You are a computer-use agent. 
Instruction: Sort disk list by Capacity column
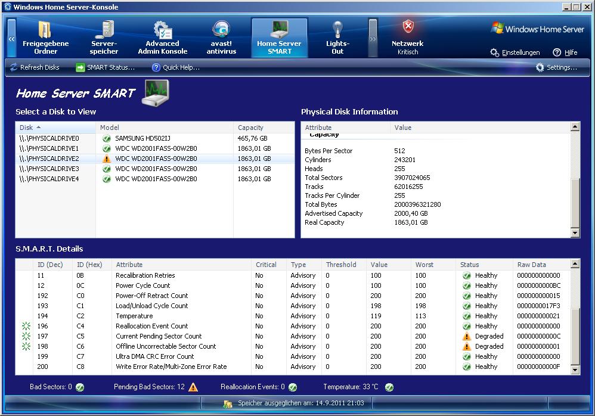click(264, 128)
